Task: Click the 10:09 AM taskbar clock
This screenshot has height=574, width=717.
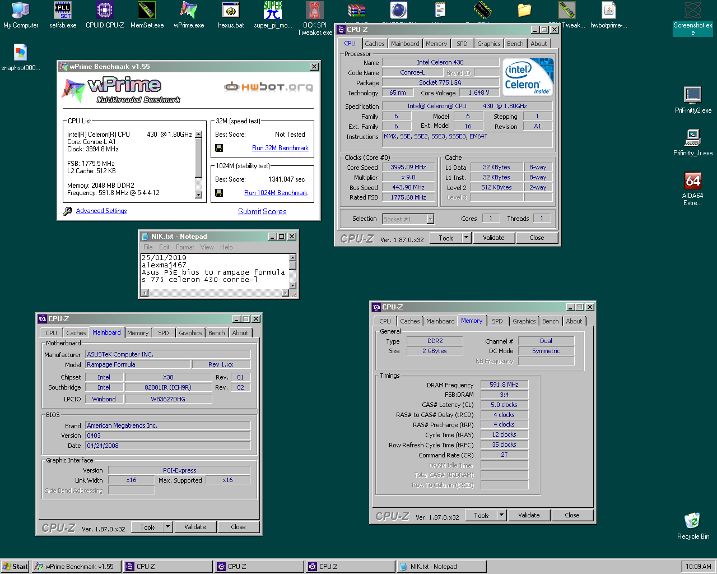Action: 699,567
